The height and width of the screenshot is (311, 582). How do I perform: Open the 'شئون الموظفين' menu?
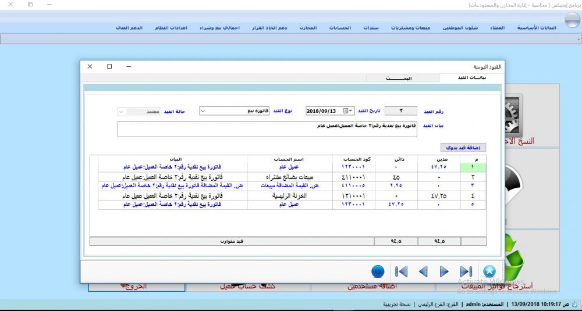click(x=460, y=28)
